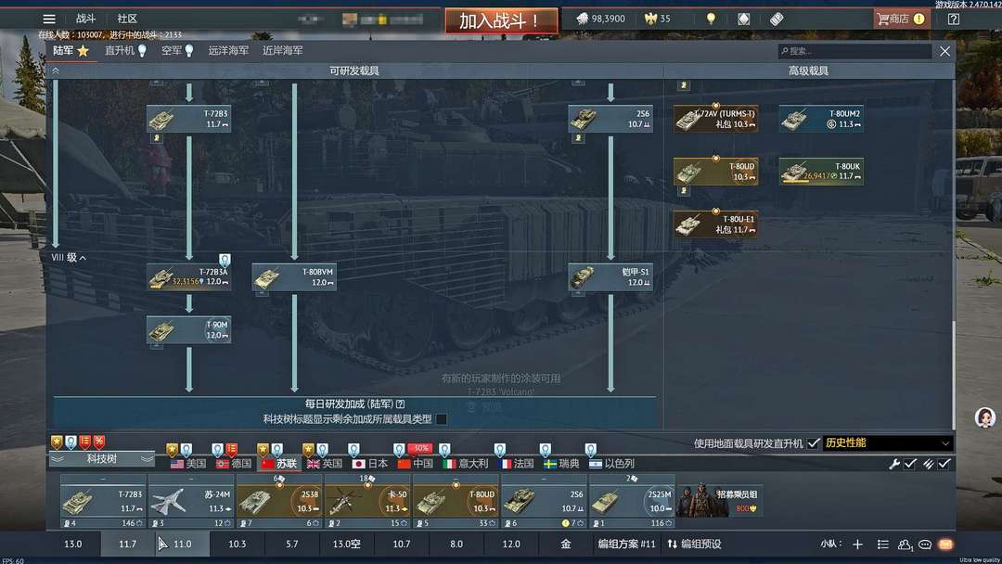Open the orange mail envelope icon
The height and width of the screenshot is (564, 1002).
(x=945, y=545)
